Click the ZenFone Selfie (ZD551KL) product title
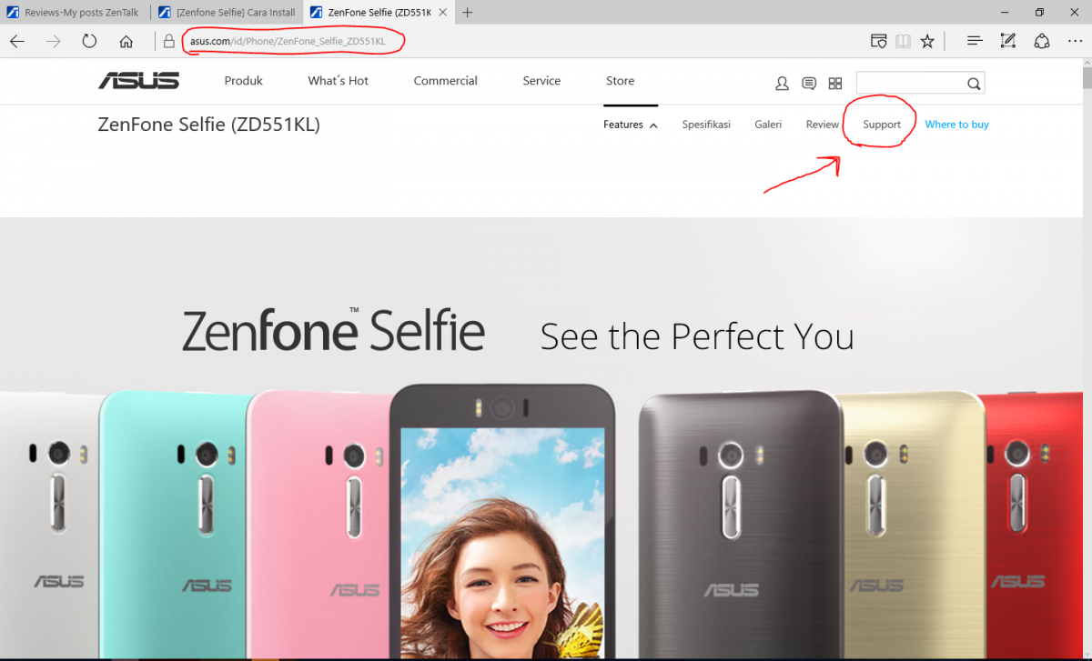Viewport: 1092px width, 661px height. pos(209,125)
